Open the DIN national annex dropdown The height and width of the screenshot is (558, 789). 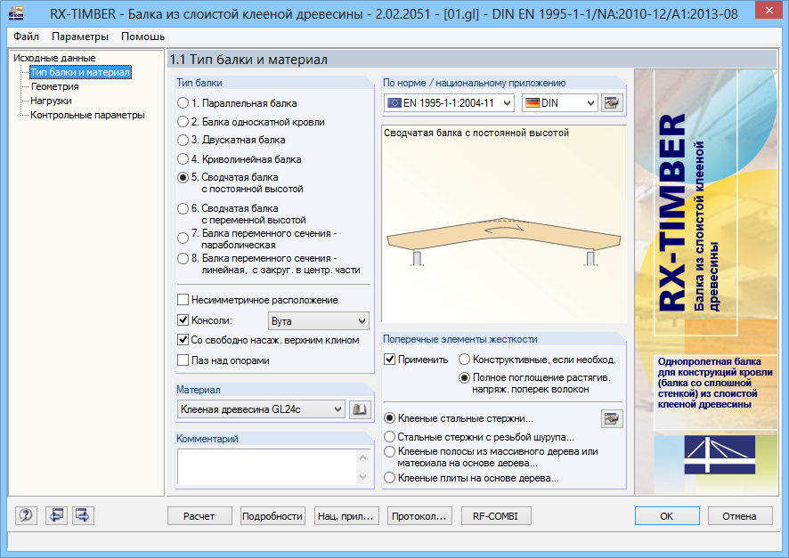click(559, 103)
